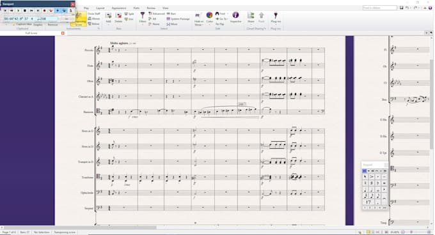Screen dimensions: 435x235
Task: Select flat accidental on Keypad
Action: [x=378, y=183]
